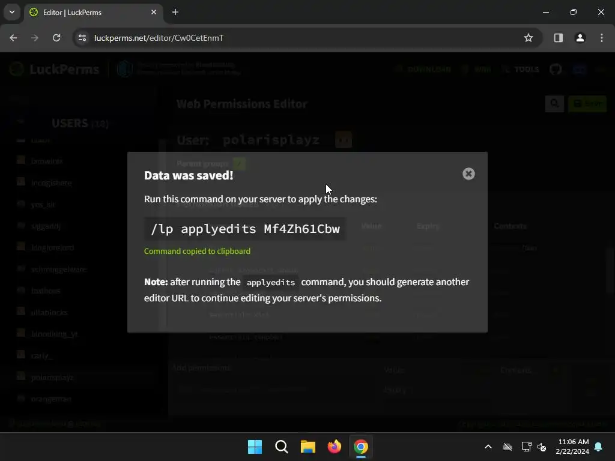Open the DOWNLOAD menu item behind dialog
The width and height of the screenshot is (615, 461).
pos(425,70)
